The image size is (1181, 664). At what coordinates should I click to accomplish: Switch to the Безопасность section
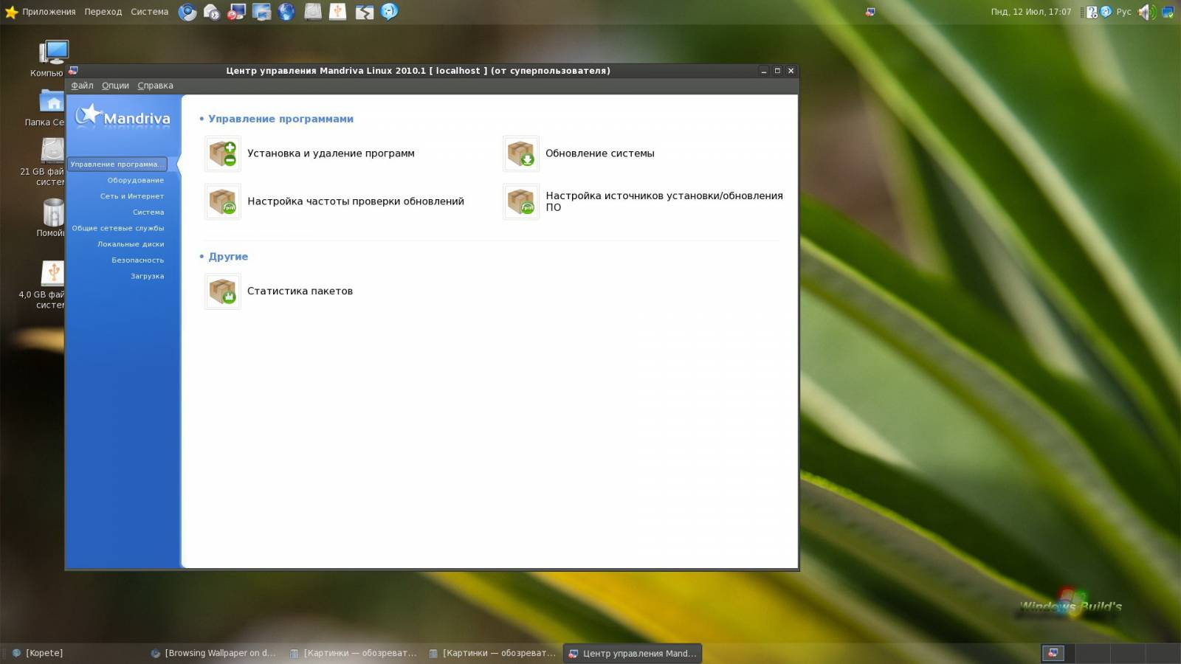tap(138, 260)
